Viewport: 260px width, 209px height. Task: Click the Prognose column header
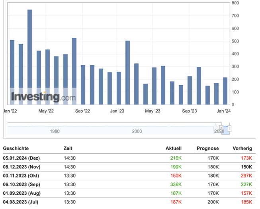[207, 148]
